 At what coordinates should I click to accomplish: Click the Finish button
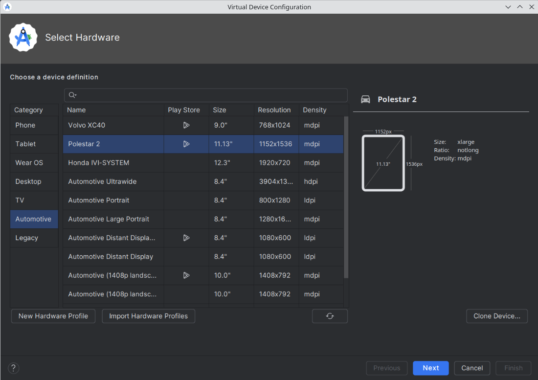coord(513,368)
